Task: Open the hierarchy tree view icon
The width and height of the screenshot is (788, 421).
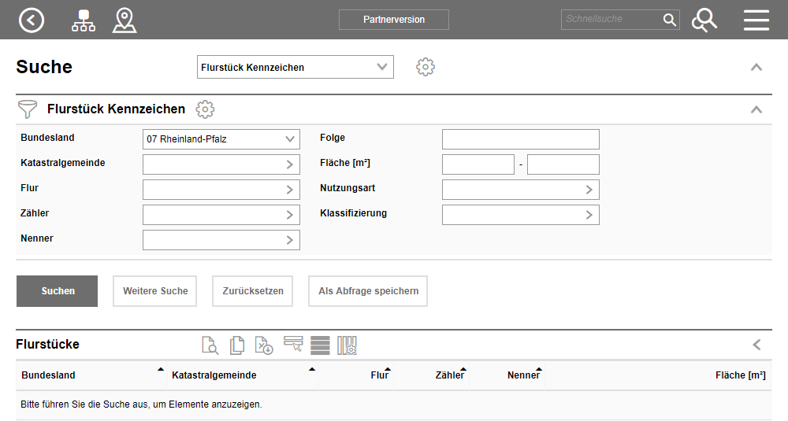Action: tap(83, 20)
